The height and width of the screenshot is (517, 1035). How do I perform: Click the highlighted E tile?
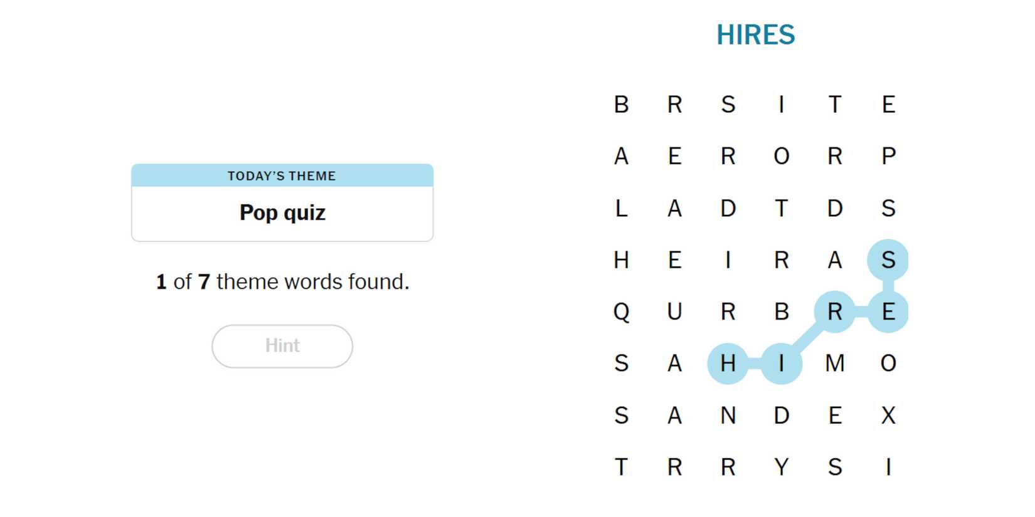tap(888, 311)
